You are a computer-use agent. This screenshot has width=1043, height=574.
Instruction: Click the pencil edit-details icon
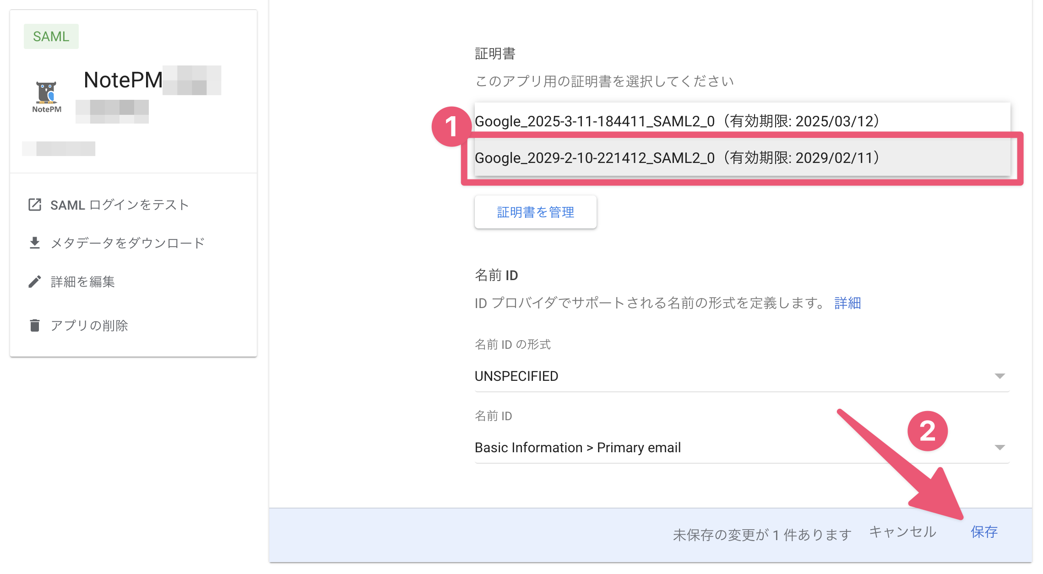35,282
